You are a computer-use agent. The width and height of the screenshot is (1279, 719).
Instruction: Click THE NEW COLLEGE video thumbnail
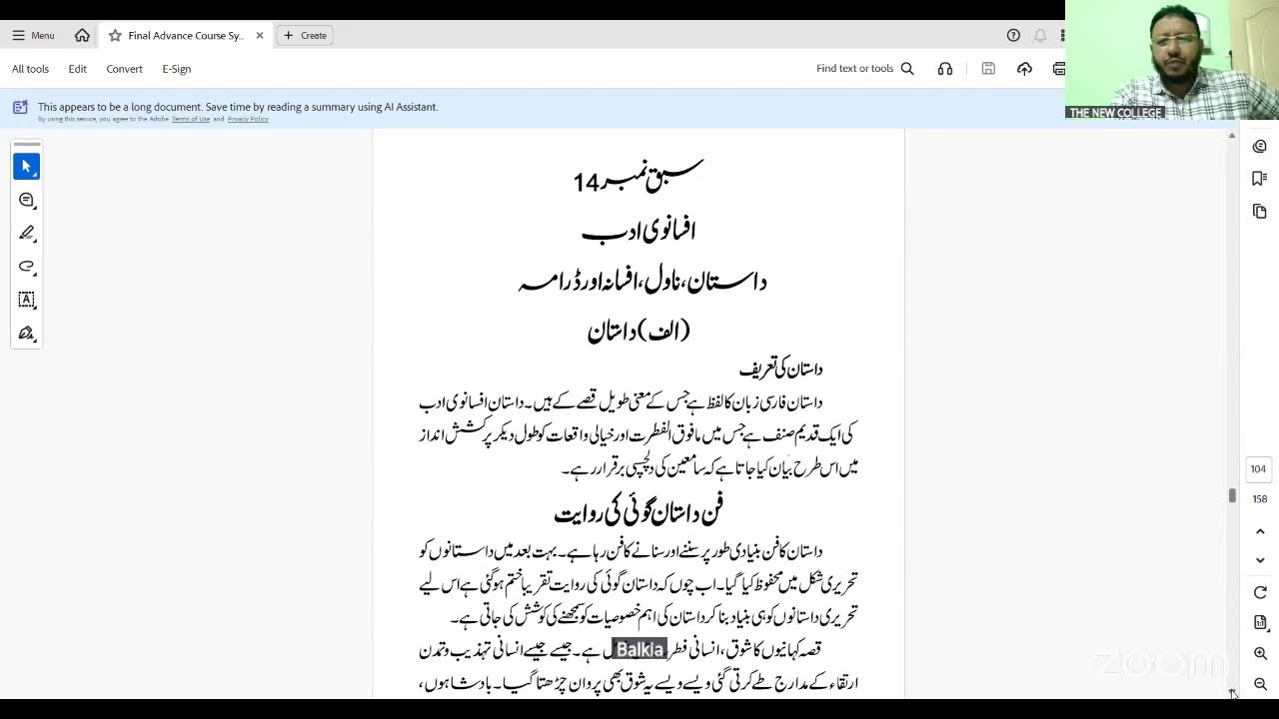point(1172,60)
